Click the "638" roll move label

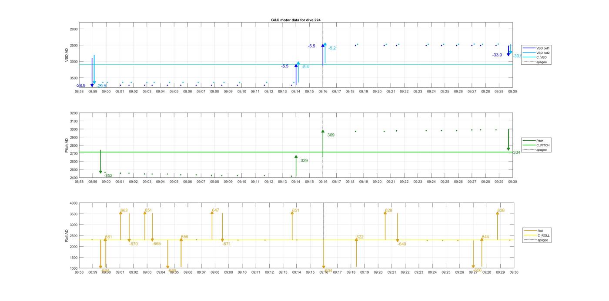coord(501,211)
